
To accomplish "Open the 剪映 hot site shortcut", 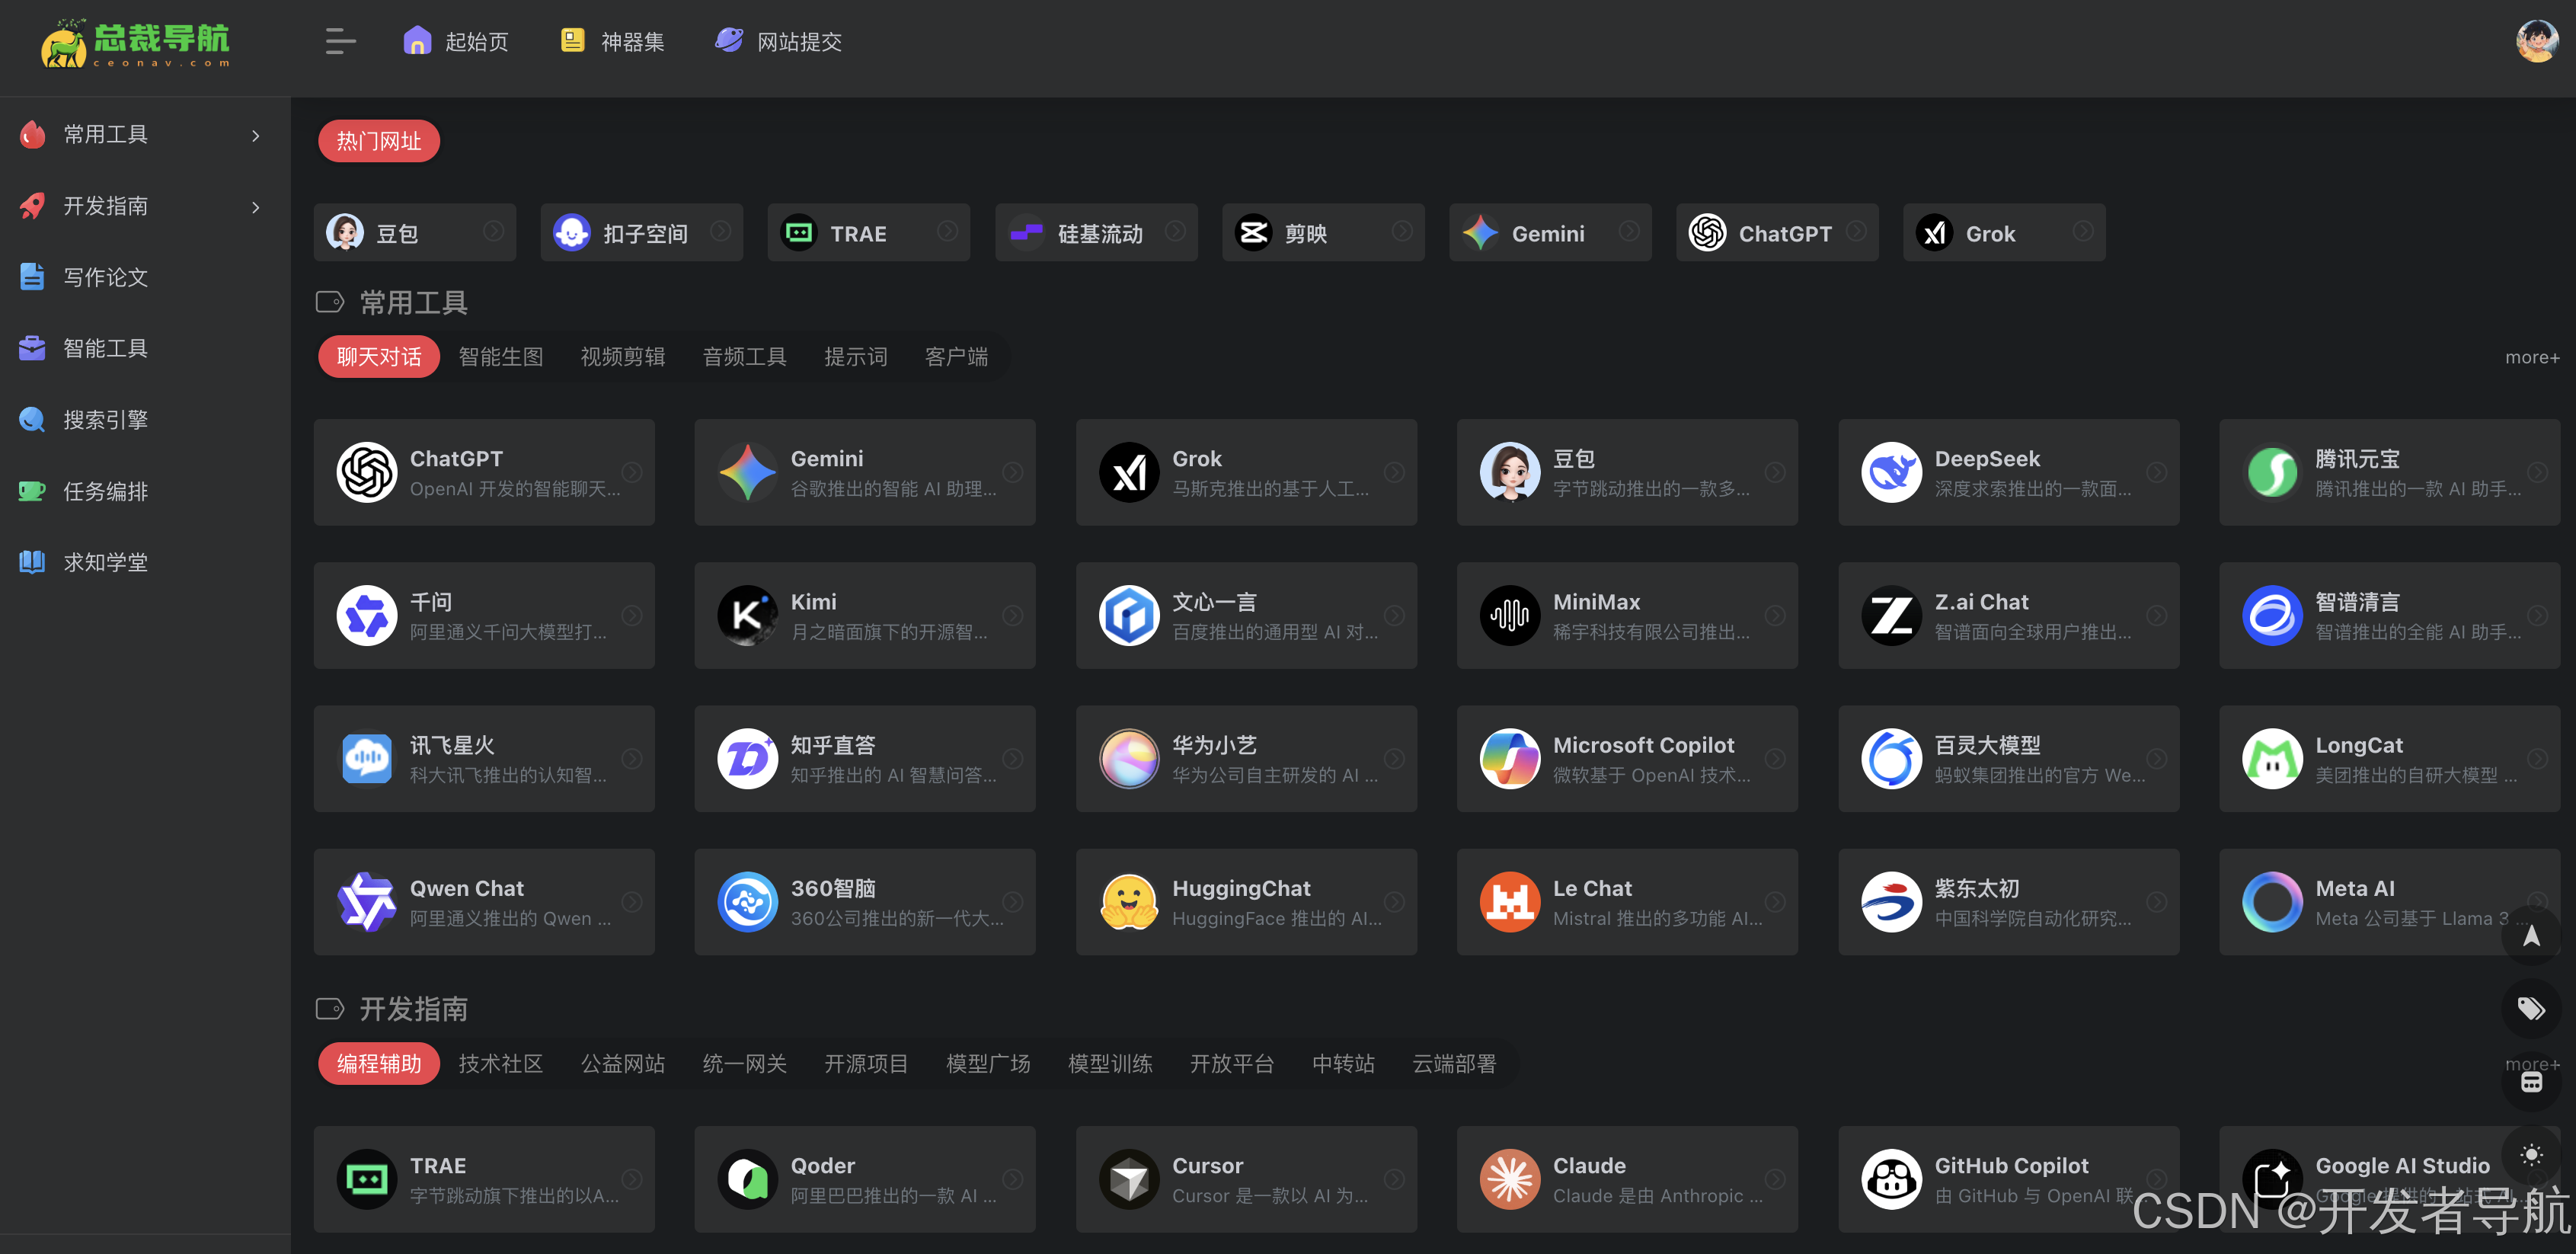I will [x=1323, y=233].
